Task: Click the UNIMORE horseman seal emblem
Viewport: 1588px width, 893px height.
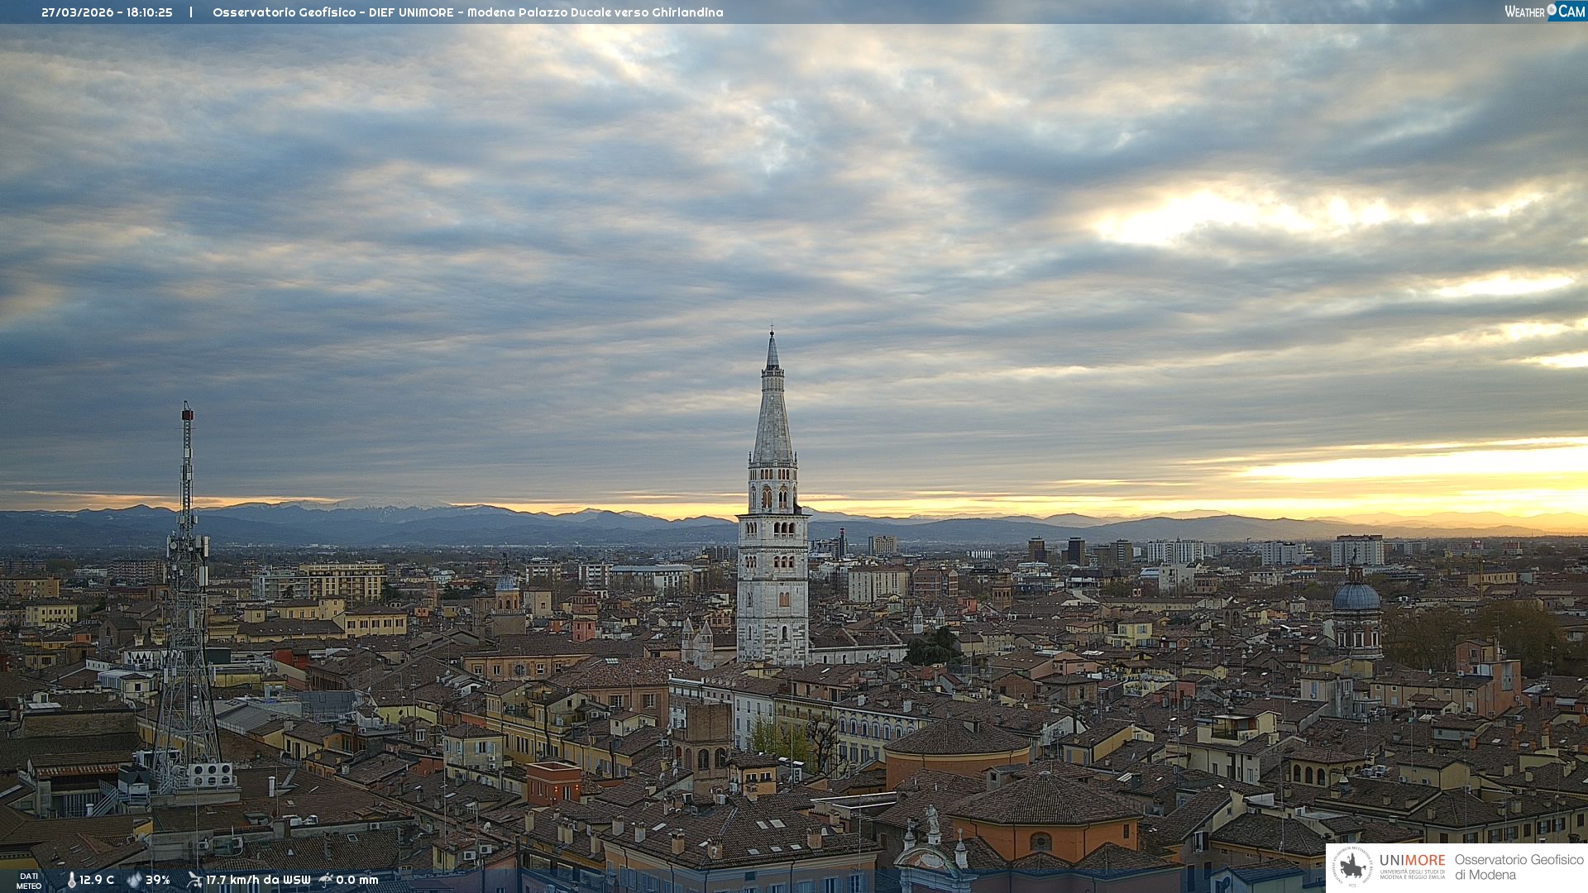Action: [1353, 867]
